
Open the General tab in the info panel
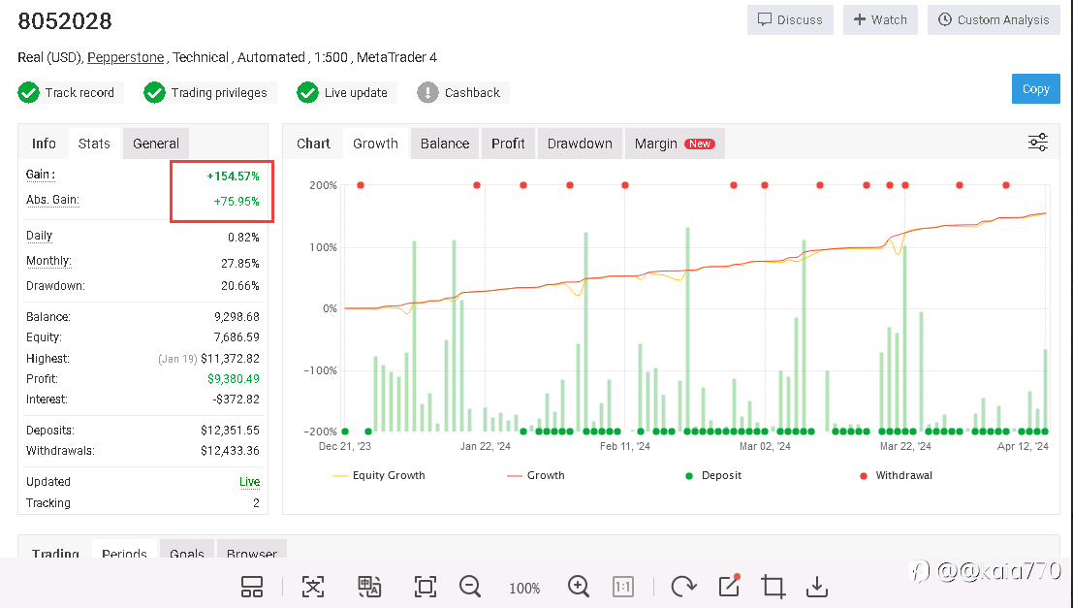pyautogui.click(x=156, y=144)
